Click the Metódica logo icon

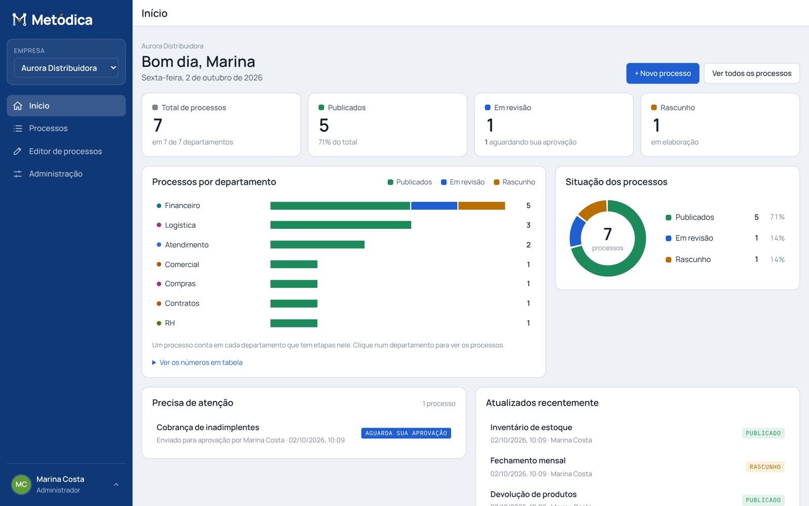point(19,20)
